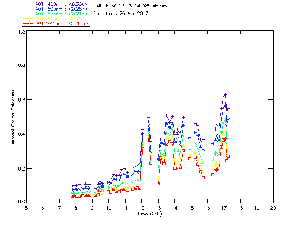This screenshot has height=225, width=281.
Task: Click the purple dashed line swatch in legend
Action: point(28,4)
